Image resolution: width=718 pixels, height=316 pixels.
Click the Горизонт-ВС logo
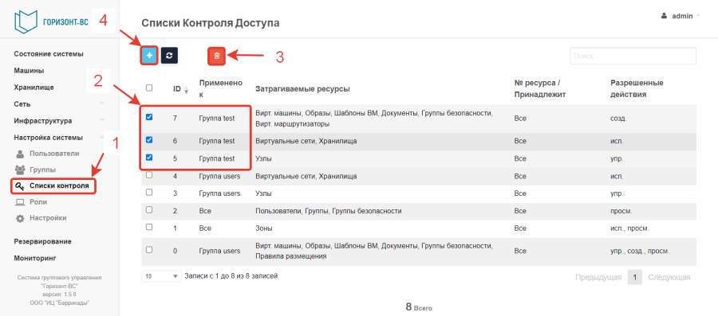(52, 22)
